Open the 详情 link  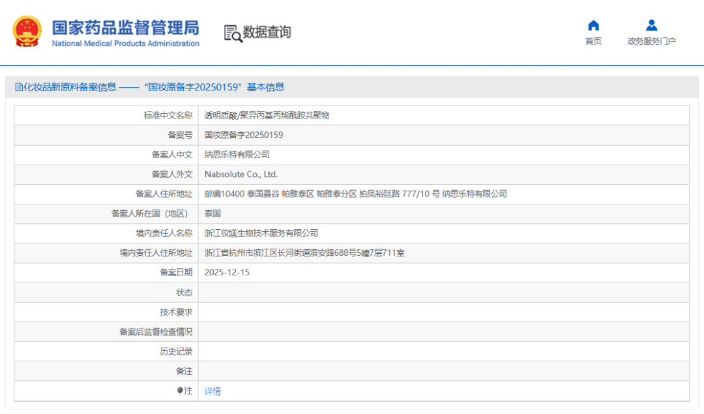pos(213,390)
